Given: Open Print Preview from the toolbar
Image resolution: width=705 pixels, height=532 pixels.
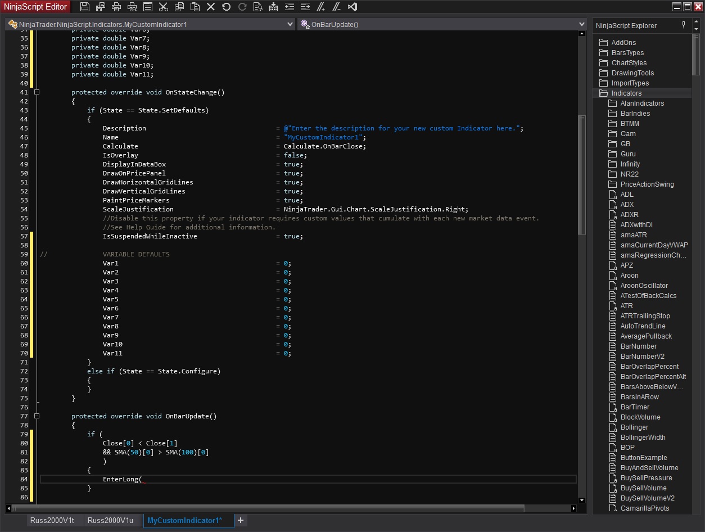Looking at the screenshot, I should (132, 7).
